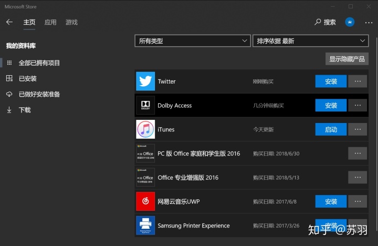378x246 pixels.
Task: Click the Dolby Access app name
Action: [x=174, y=106]
